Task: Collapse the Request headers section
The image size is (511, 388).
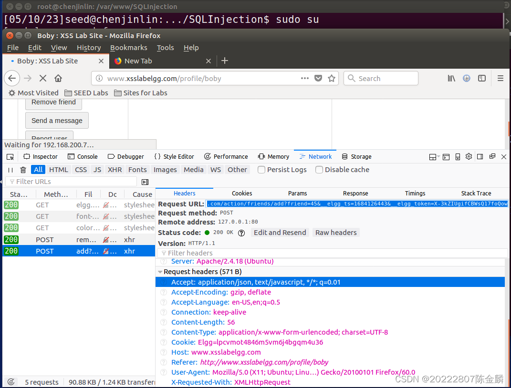Action: (x=160, y=272)
